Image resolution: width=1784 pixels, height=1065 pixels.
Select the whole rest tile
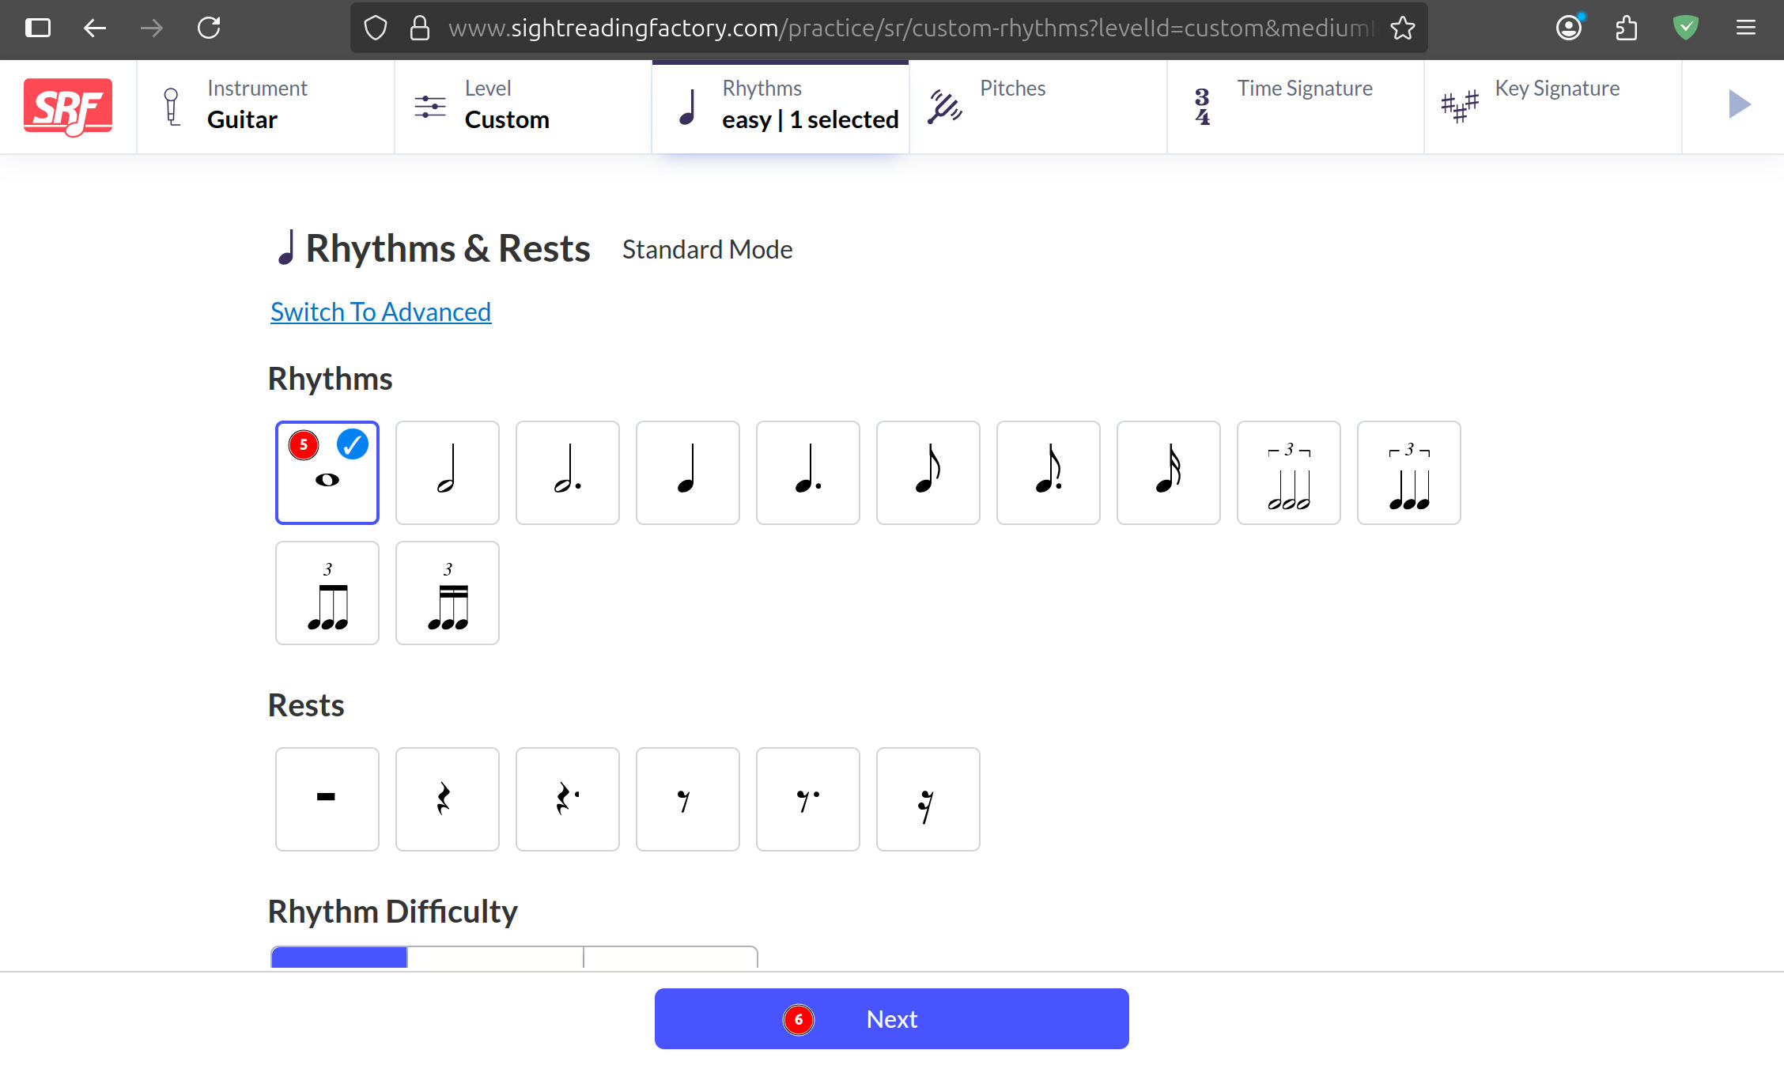[x=327, y=799]
